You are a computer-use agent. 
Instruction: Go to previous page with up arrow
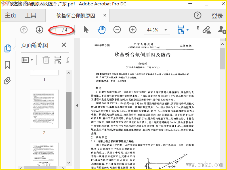click(x=24, y=30)
